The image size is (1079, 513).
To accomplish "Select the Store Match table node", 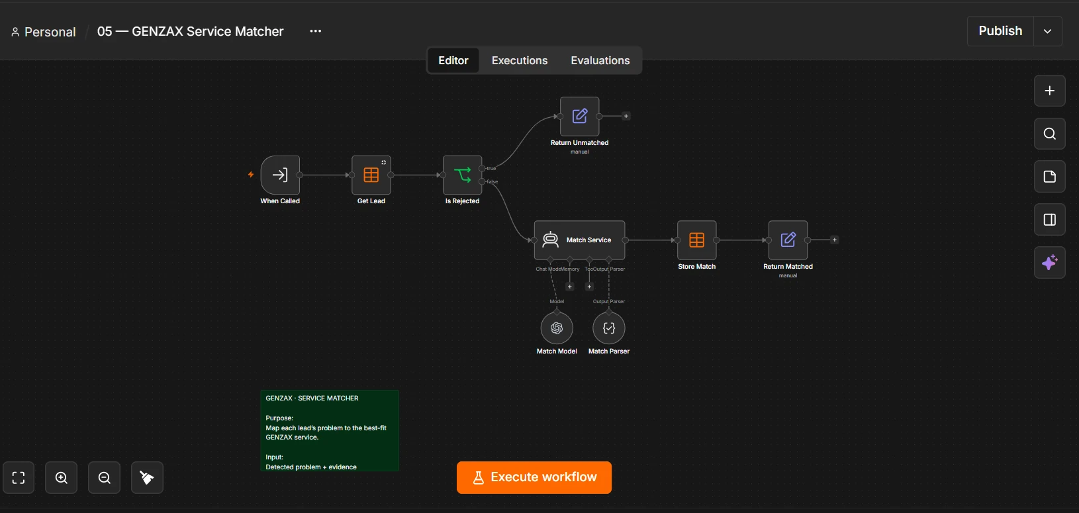I will click(697, 240).
